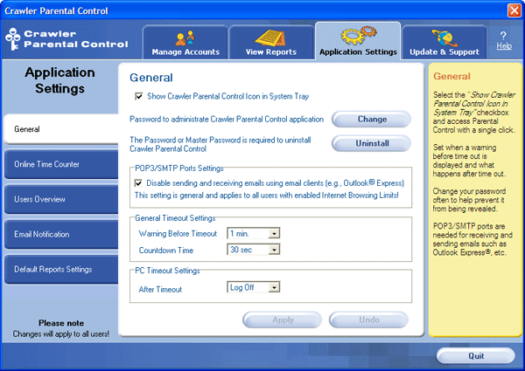Click the Changes will apply to all users text
Viewport: 525px width, 371px height.
61,334
